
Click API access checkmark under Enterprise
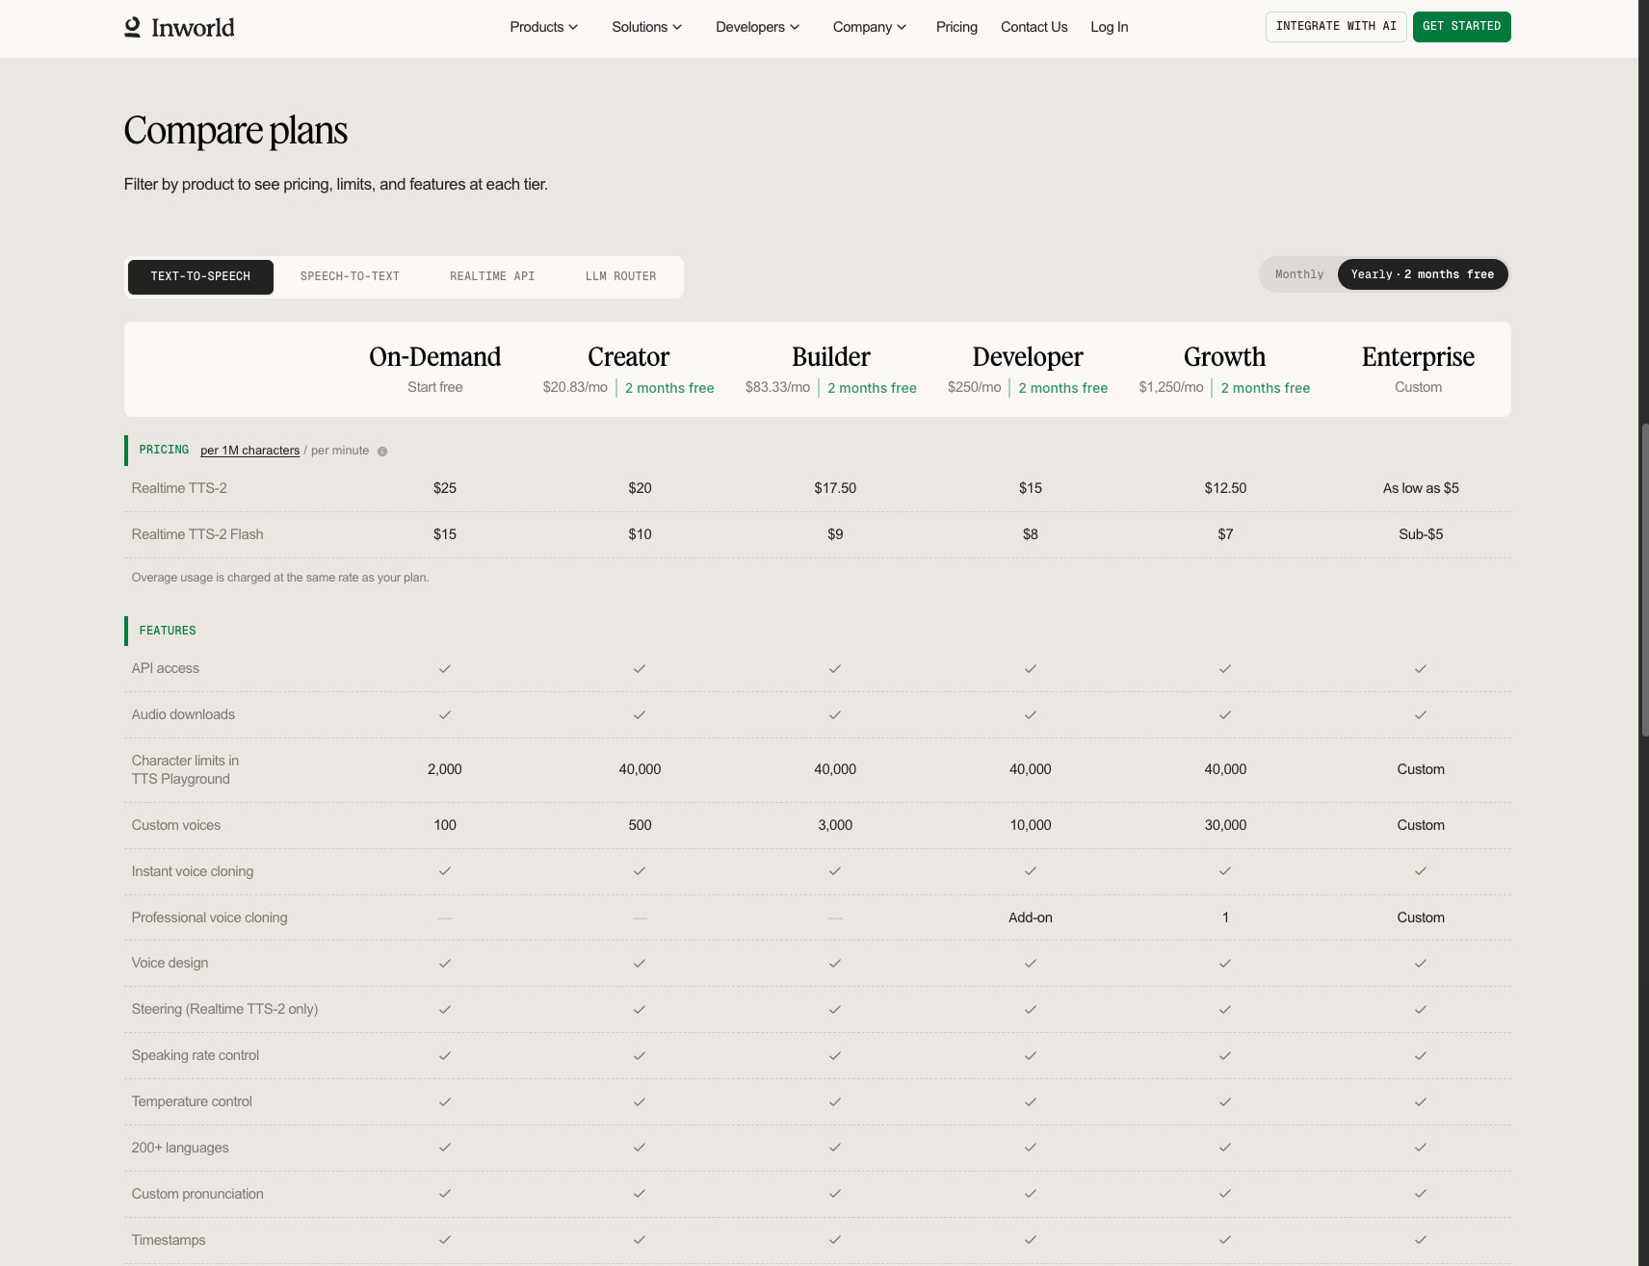[x=1421, y=668]
